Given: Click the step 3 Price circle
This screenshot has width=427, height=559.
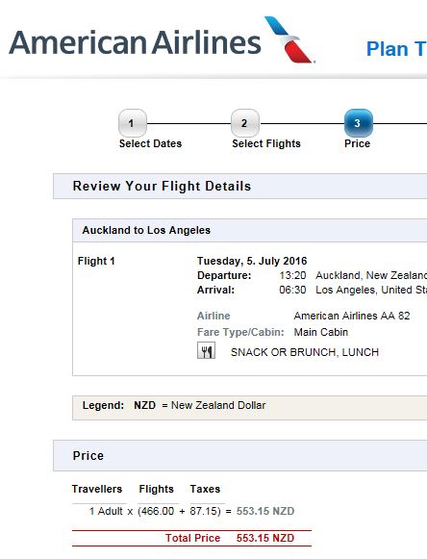Looking at the screenshot, I should coord(358,123).
